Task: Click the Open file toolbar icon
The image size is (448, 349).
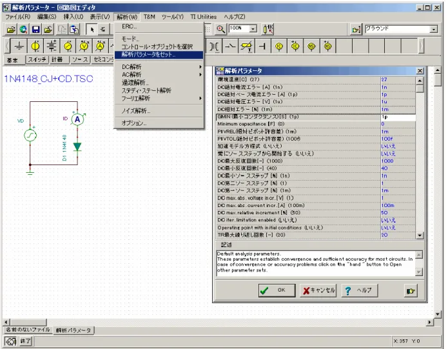Action: point(11,29)
